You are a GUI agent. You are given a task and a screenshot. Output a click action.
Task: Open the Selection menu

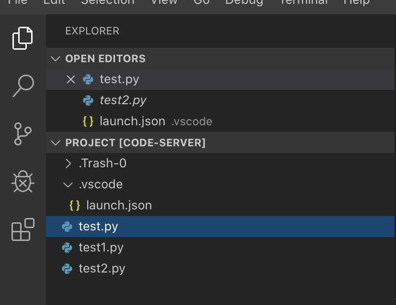[107, 2]
